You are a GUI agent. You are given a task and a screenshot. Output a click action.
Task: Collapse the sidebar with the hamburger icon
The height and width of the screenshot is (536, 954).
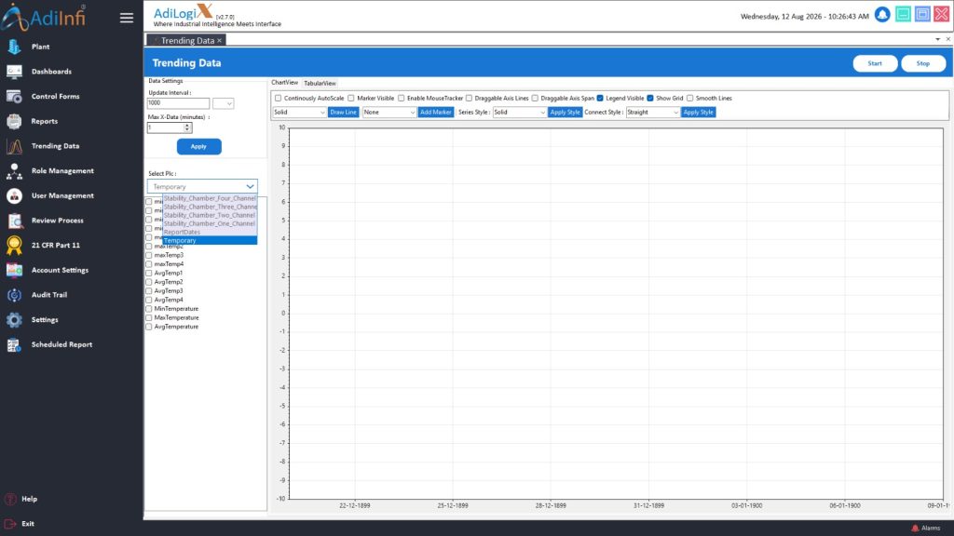[127, 19]
